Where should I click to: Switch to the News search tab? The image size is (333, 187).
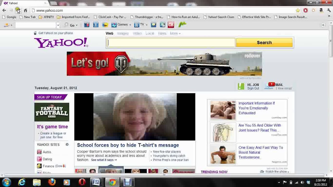(162, 34)
